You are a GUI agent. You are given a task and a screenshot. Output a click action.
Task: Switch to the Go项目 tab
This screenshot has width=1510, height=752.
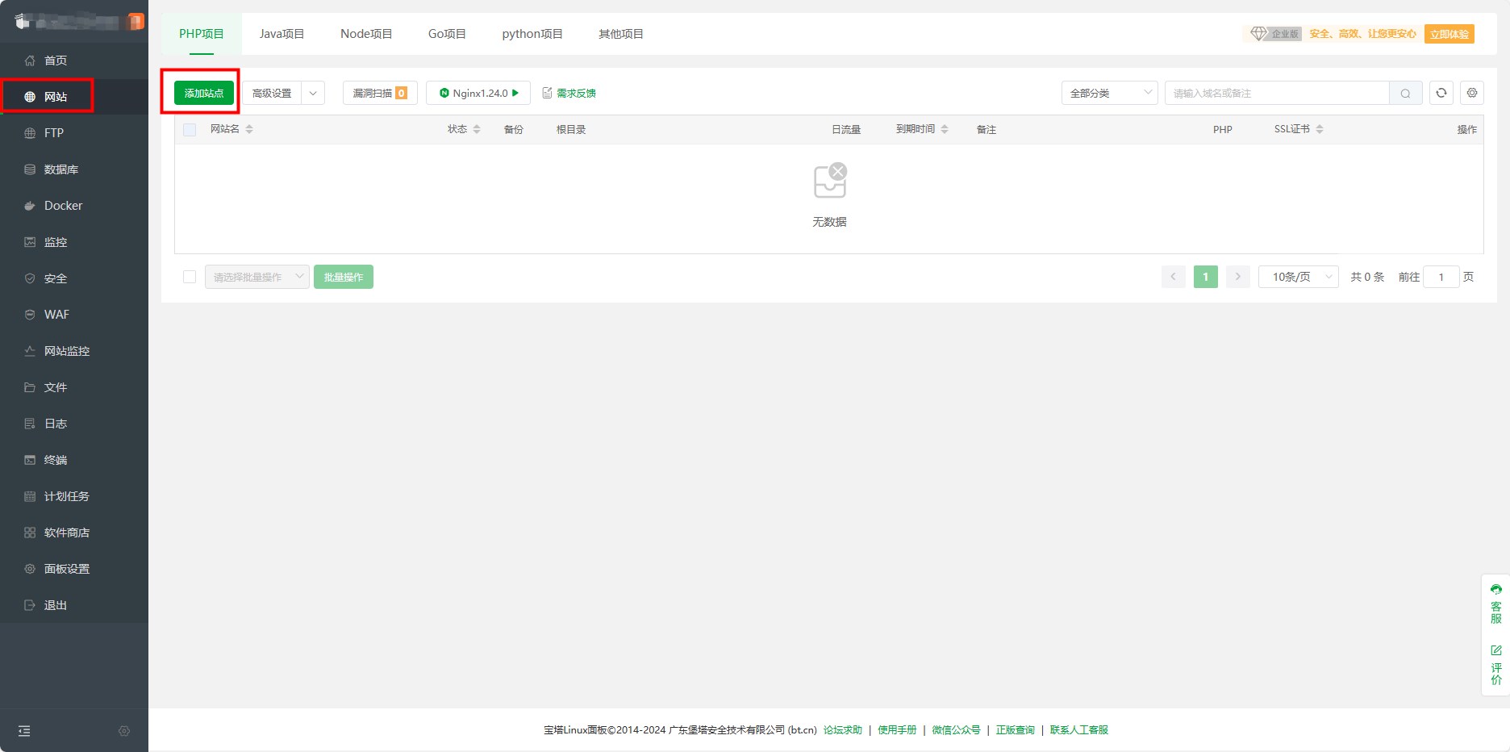[x=447, y=34]
